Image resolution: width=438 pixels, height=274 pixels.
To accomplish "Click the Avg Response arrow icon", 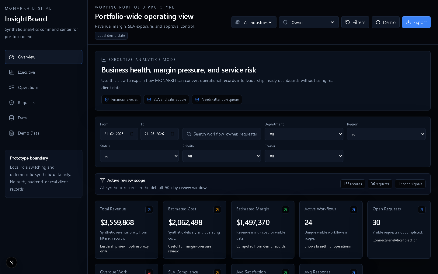I will pos(353,272).
